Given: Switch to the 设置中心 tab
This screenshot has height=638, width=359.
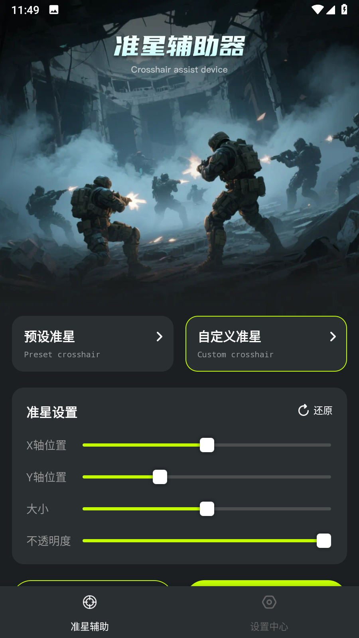Looking at the screenshot, I should [x=269, y=612].
